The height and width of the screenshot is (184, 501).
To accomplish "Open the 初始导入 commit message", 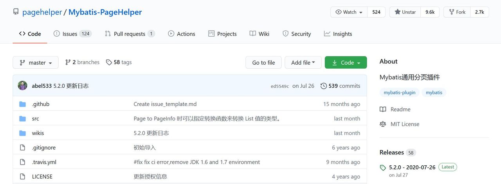I will [x=145, y=148].
